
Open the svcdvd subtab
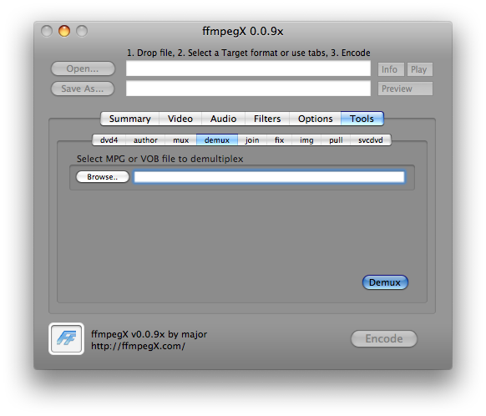(371, 140)
